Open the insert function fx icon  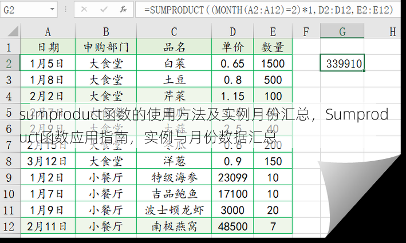[123, 10]
